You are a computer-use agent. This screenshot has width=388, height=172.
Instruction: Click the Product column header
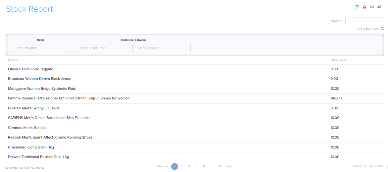tap(13, 60)
